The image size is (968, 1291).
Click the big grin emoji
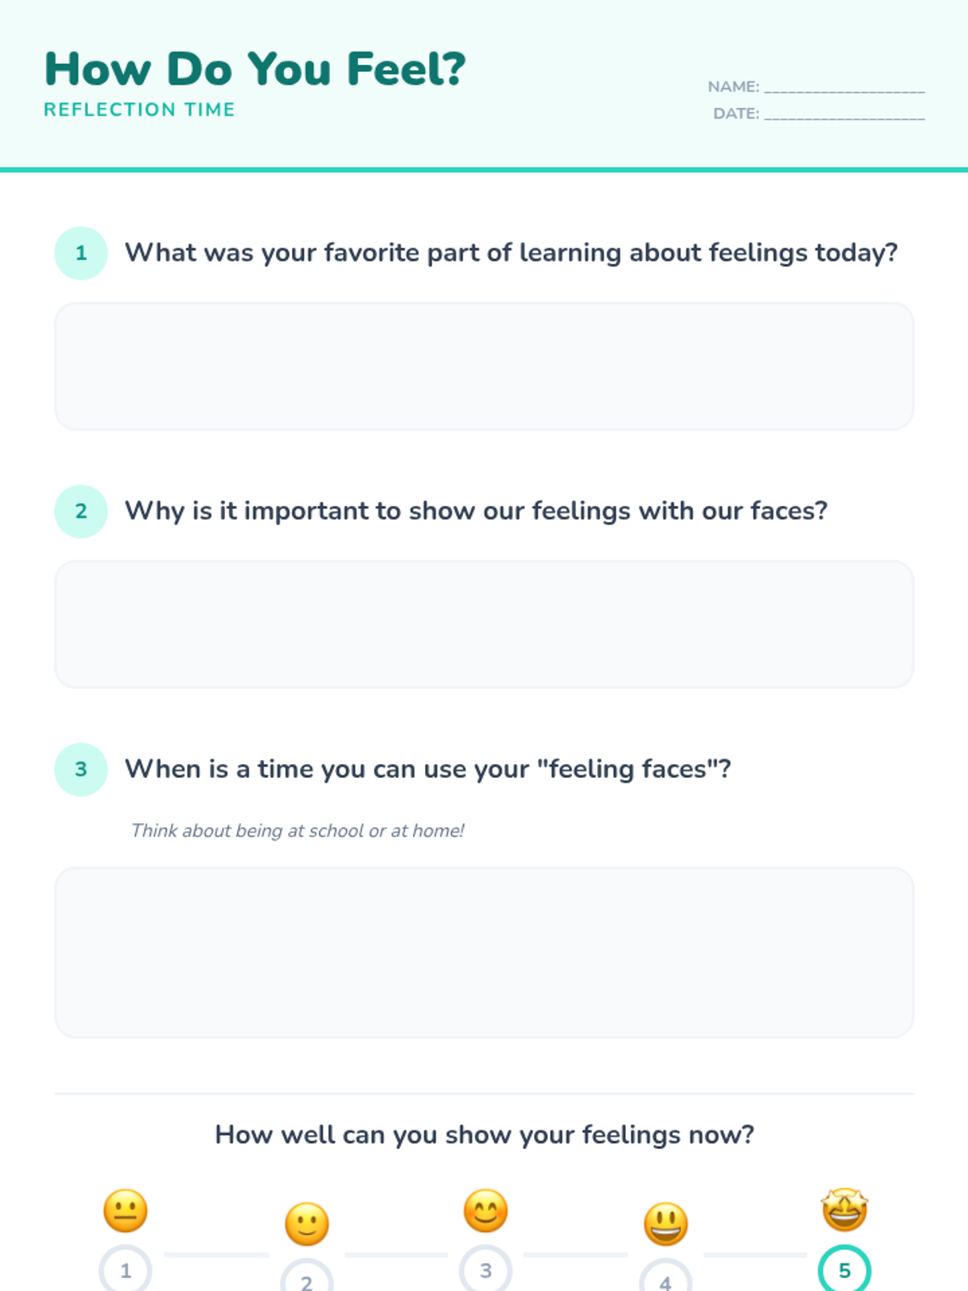point(665,1224)
